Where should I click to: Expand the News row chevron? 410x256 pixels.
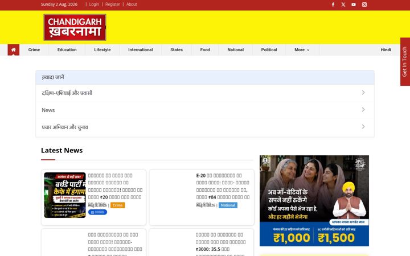(363, 110)
